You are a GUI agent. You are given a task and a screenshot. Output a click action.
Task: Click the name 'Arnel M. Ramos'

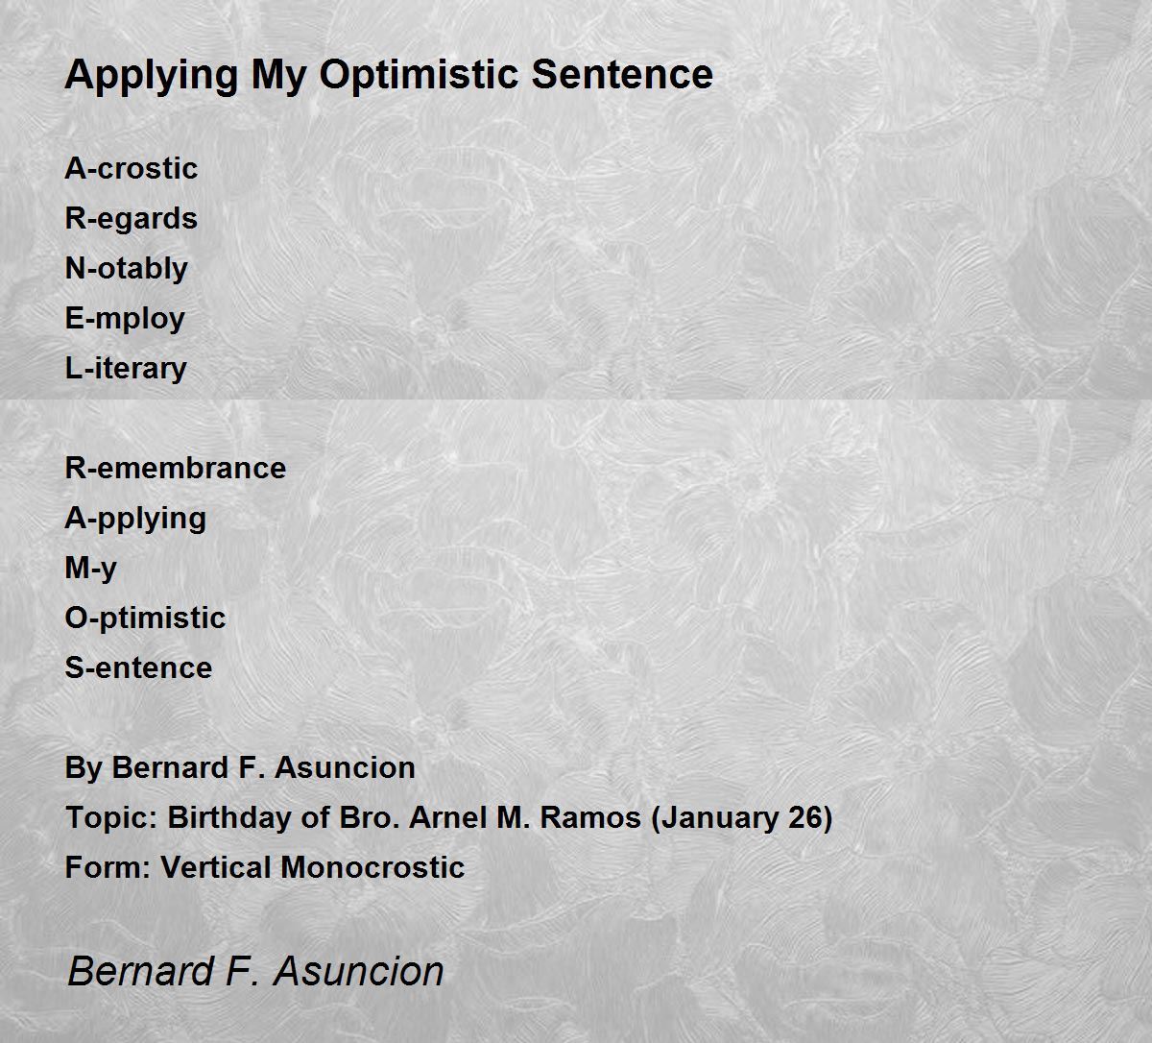coord(525,818)
